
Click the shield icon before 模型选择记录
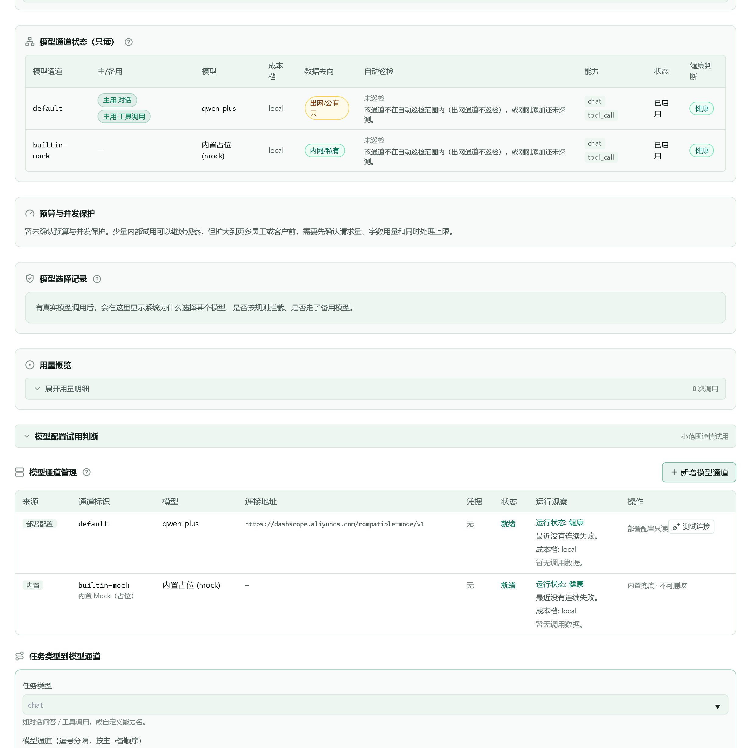[x=30, y=278]
